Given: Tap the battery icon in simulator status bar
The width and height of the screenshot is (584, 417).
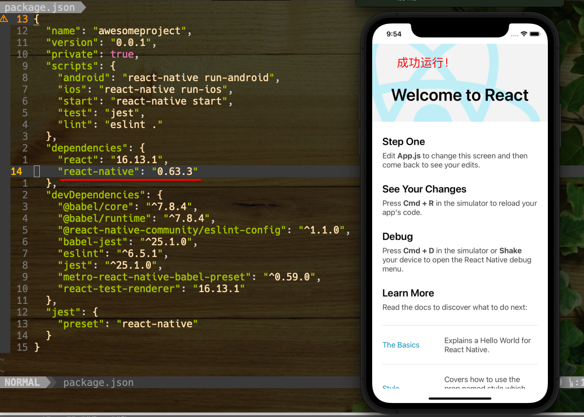Looking at the screenshot, I should 535,34.
